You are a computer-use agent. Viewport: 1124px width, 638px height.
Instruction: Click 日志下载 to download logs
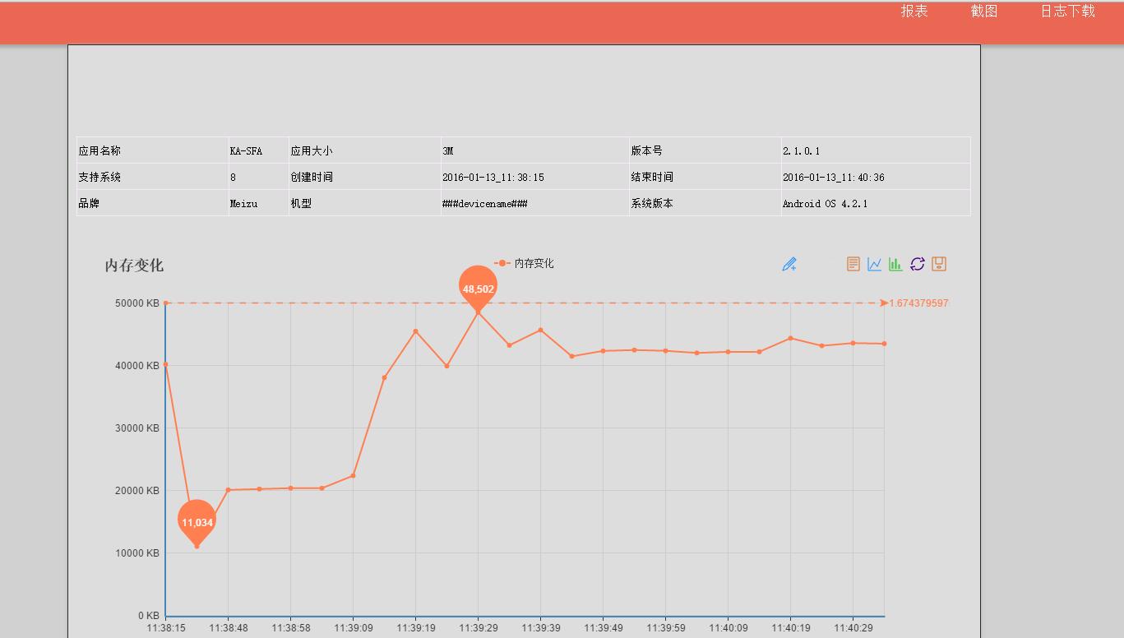pos(1065,12)
